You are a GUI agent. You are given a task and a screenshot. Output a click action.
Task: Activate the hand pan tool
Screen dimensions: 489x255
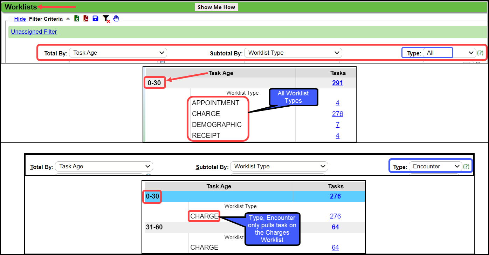[116, 18]
